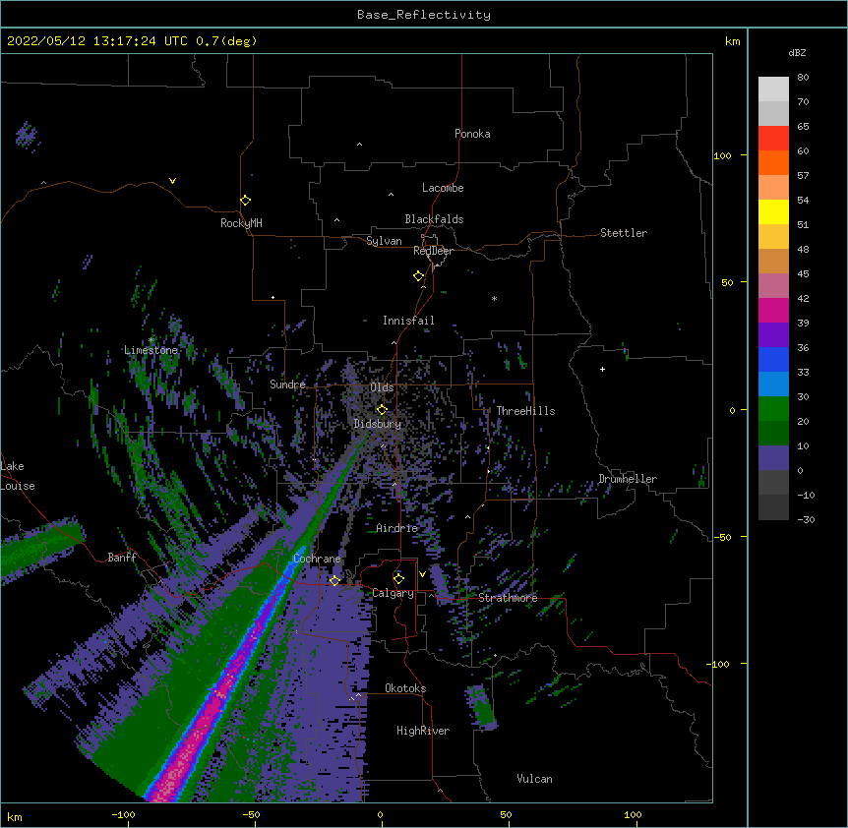Select the purple 39-36 dBZ legend swatch
848x828 pixels.
pyautogui.click(x=773, y=335)
